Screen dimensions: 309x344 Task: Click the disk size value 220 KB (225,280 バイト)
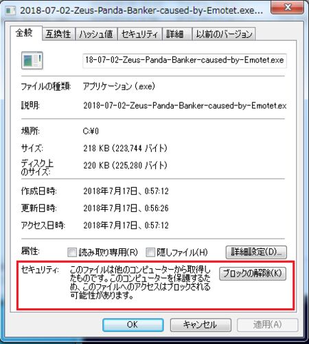[x=125, y=165]
